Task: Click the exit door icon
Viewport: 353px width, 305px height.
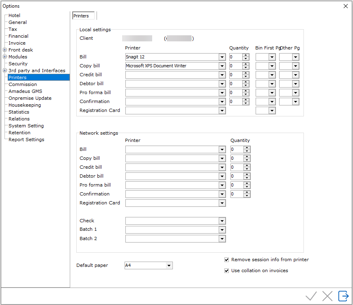Action: point(343,296)
